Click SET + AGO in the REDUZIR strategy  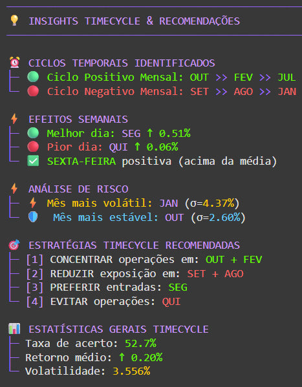click(x=215, y=274)
